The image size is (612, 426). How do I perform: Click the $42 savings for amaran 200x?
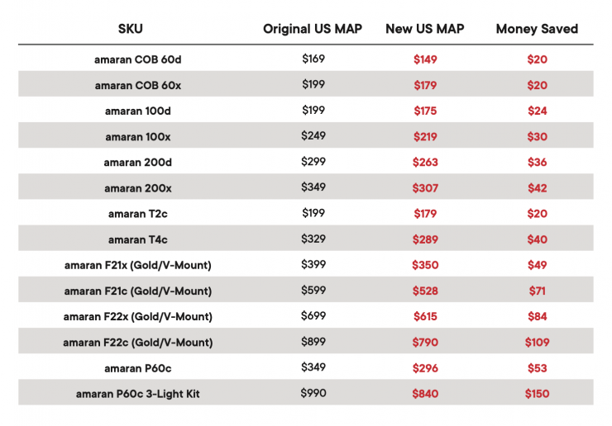537,188
